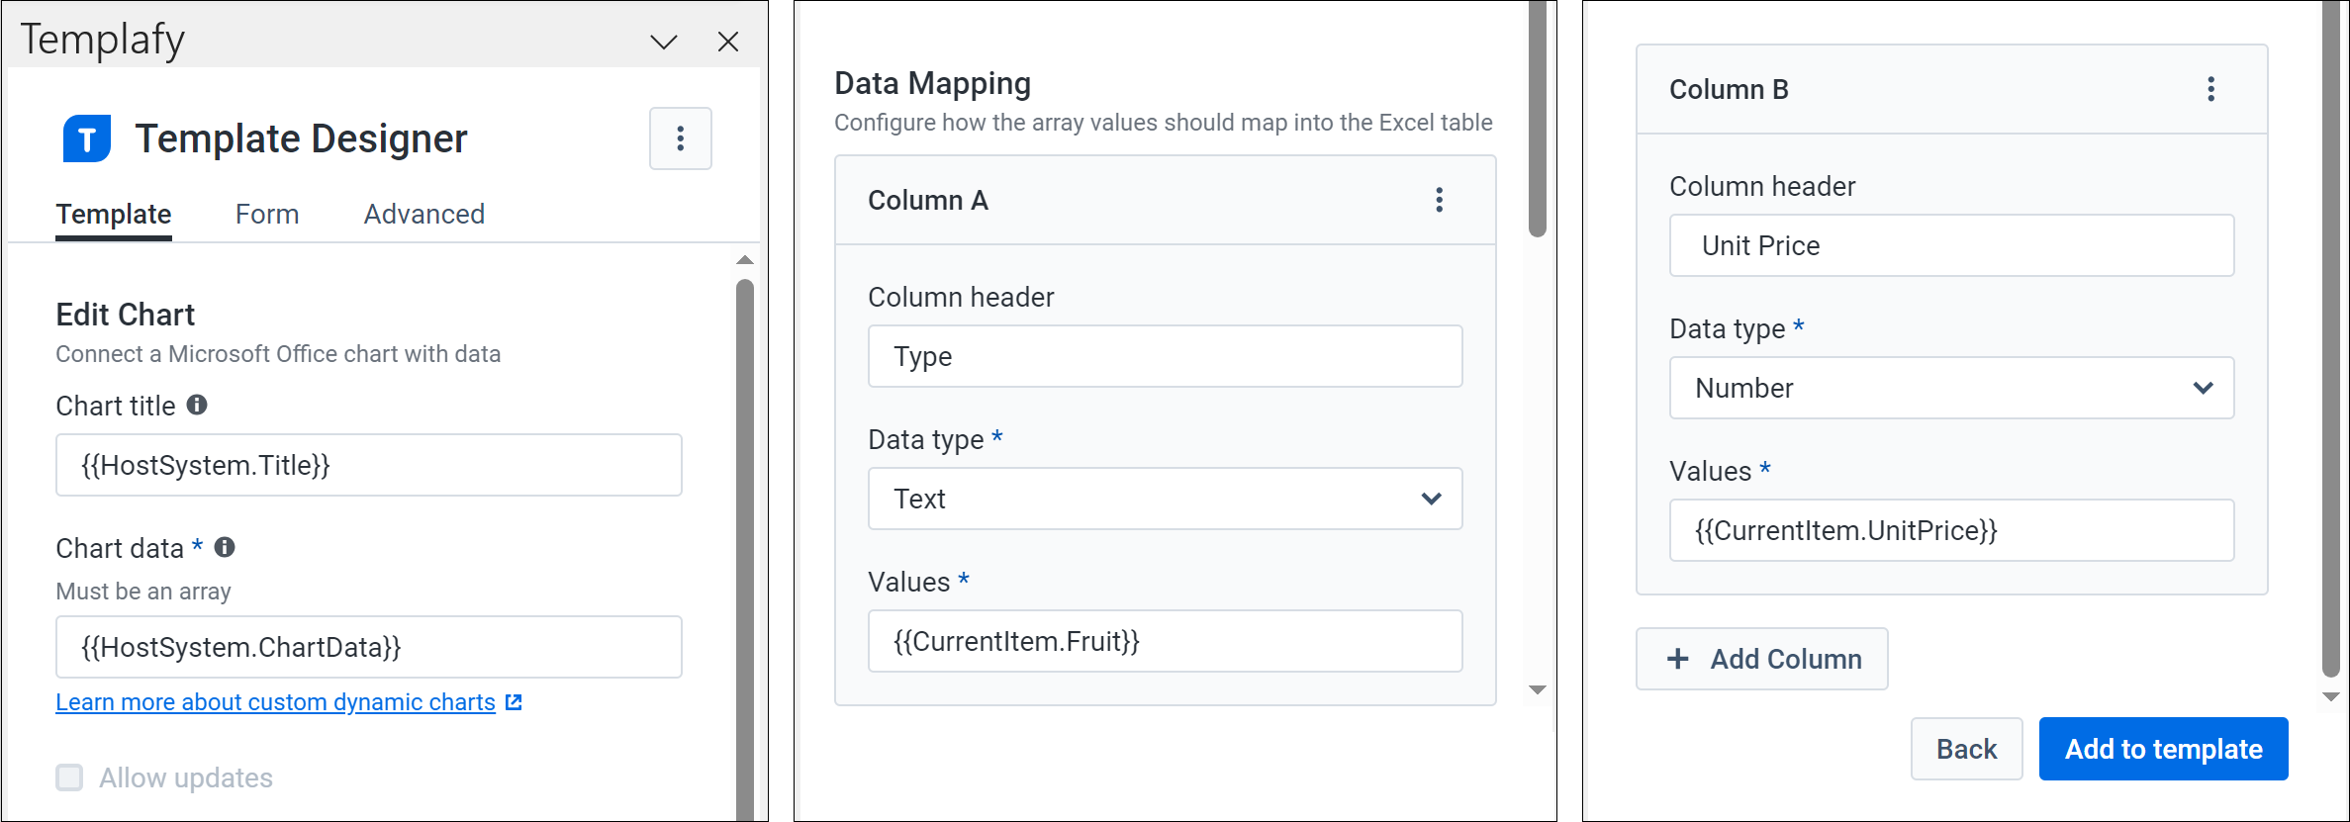Image resolution: width=2350 pixels, height=822 pixels.
Task: Open the Column A options menu
Action: (x=1440, y=200)
